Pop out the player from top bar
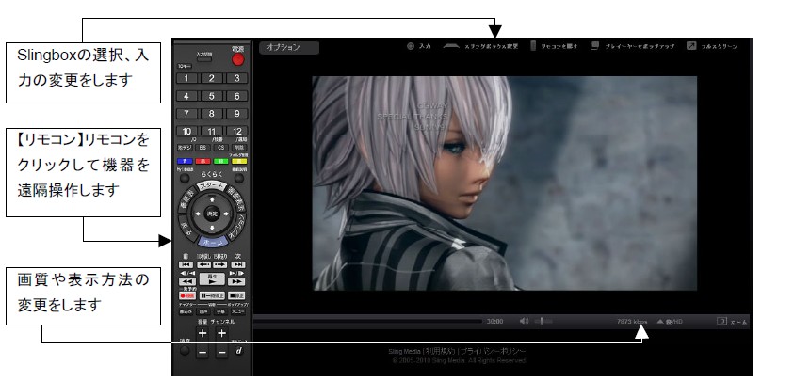The width and height of the screenshot is (794, 381). tap(632, 46)
